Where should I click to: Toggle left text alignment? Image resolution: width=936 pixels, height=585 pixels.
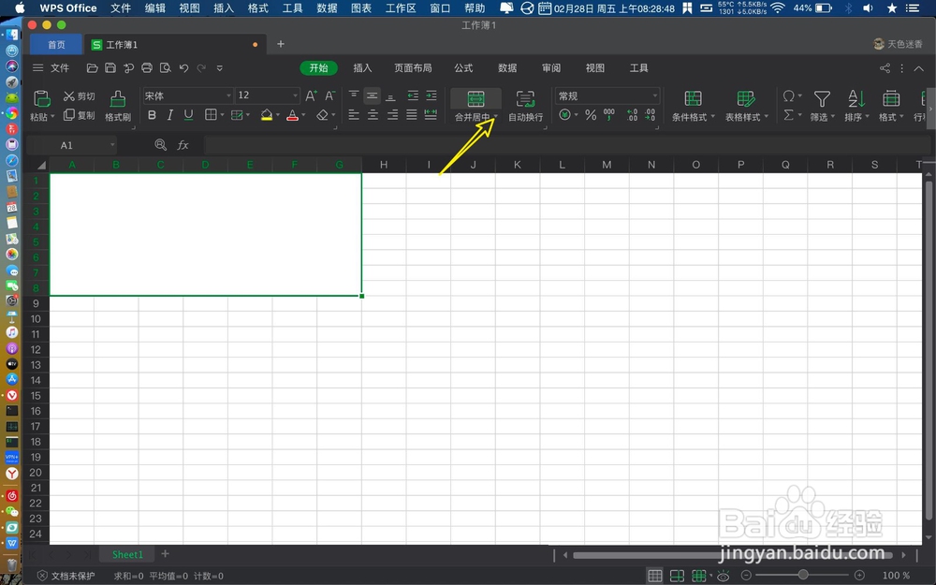coord(354,114)
